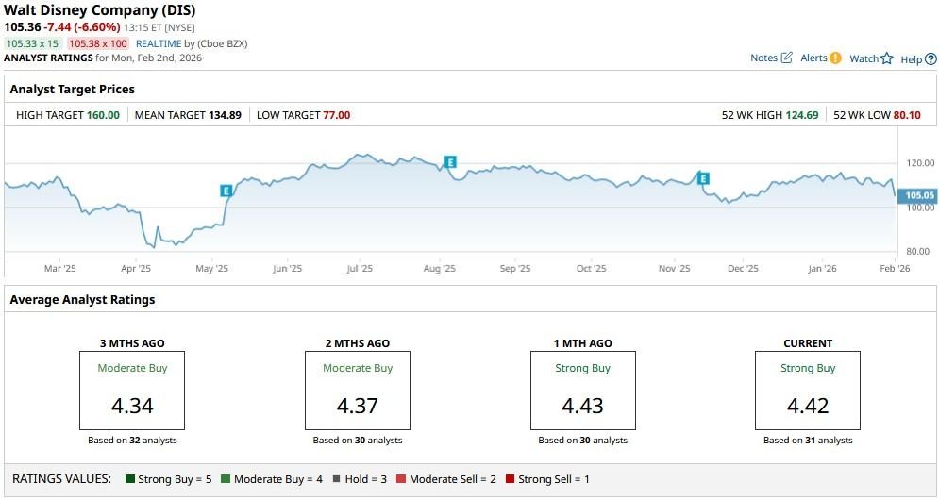Viewport: 939px width, 499px height.
Task: Click the Watch star icon
Action: 887,59
